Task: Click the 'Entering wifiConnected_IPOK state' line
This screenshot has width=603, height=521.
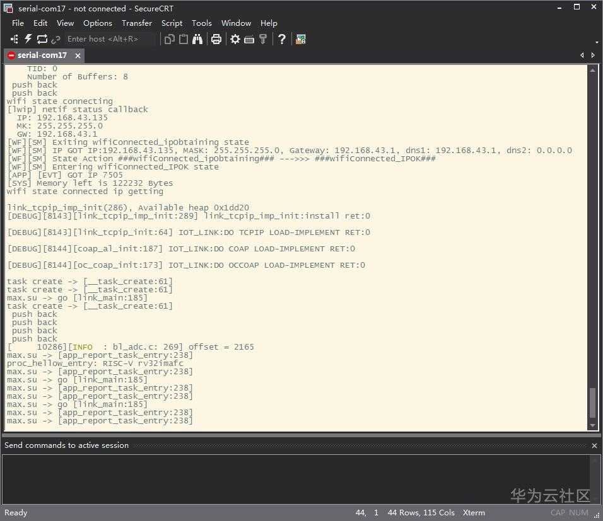Action: tap(113, 167)
